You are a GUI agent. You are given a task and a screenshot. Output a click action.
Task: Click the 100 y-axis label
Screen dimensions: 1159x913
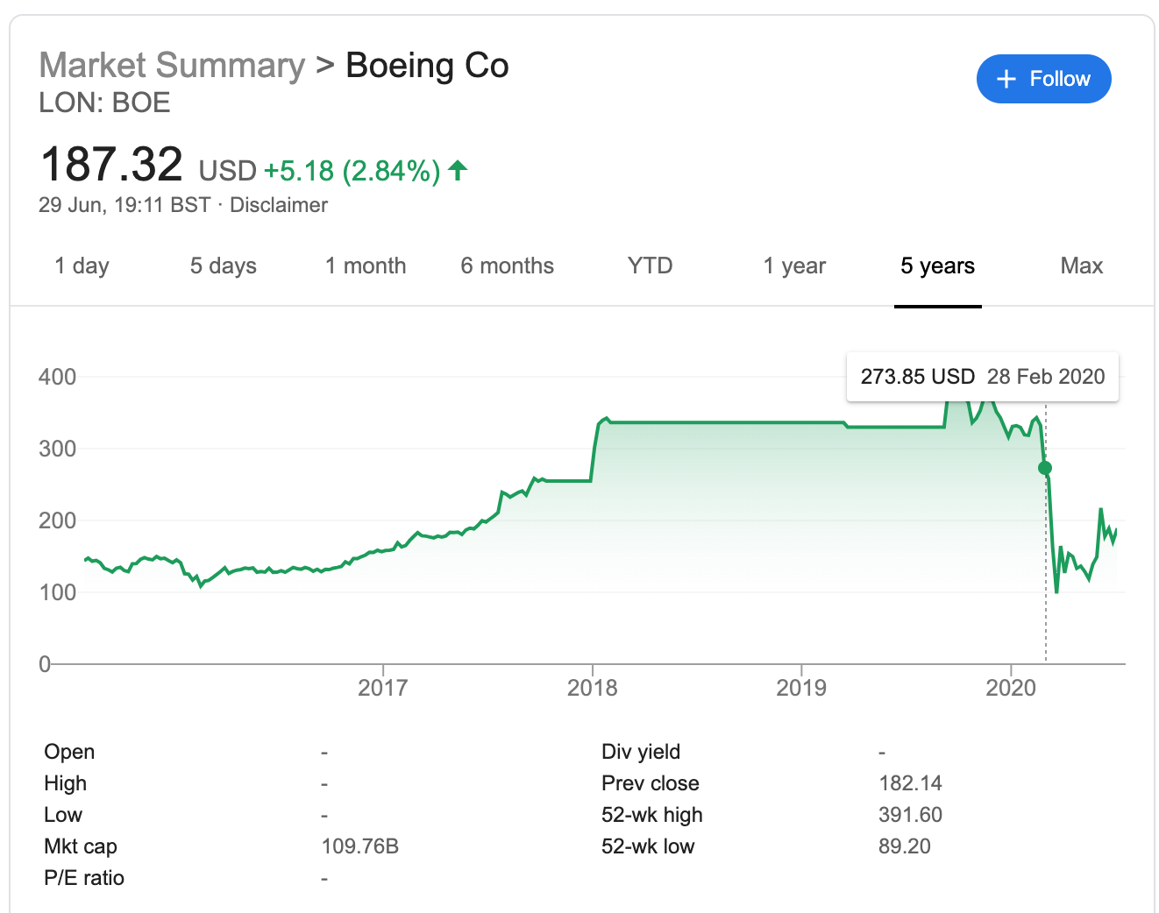[58, 592]
